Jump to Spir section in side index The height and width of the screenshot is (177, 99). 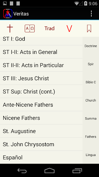pyautogui.click(x=91, y=64)
